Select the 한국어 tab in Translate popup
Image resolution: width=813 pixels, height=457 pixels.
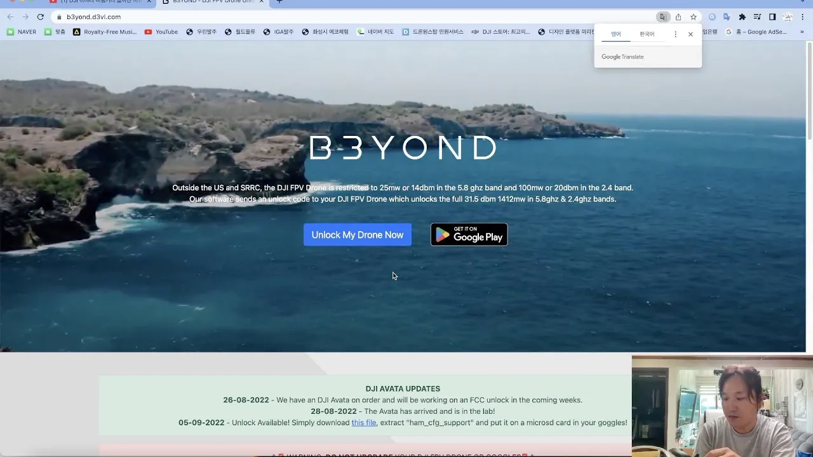coord(647,34)
